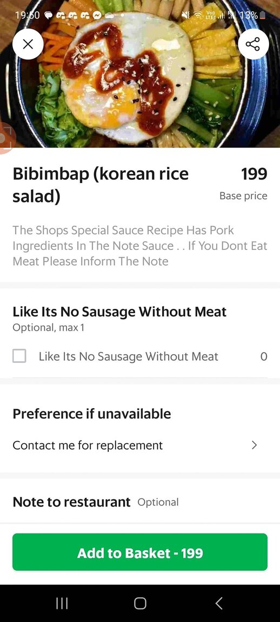Tap the Bibimbap food photo
Screen dimensions: 280x622
click(140, 73)
